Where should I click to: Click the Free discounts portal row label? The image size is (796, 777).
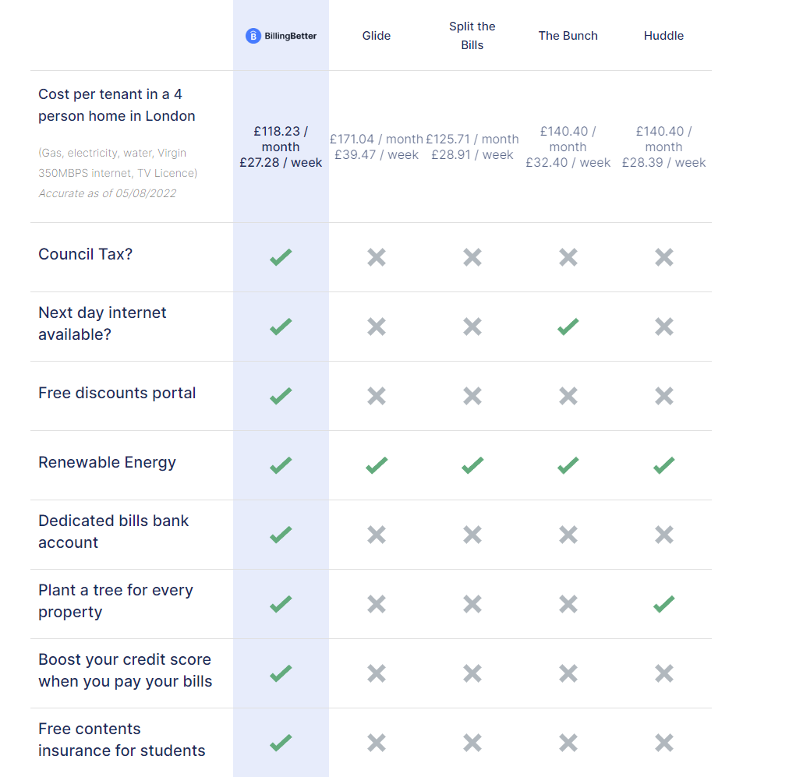click(x=117, y=394)
